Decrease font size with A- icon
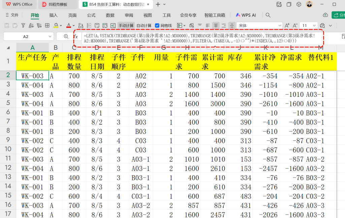 [295, 26]
